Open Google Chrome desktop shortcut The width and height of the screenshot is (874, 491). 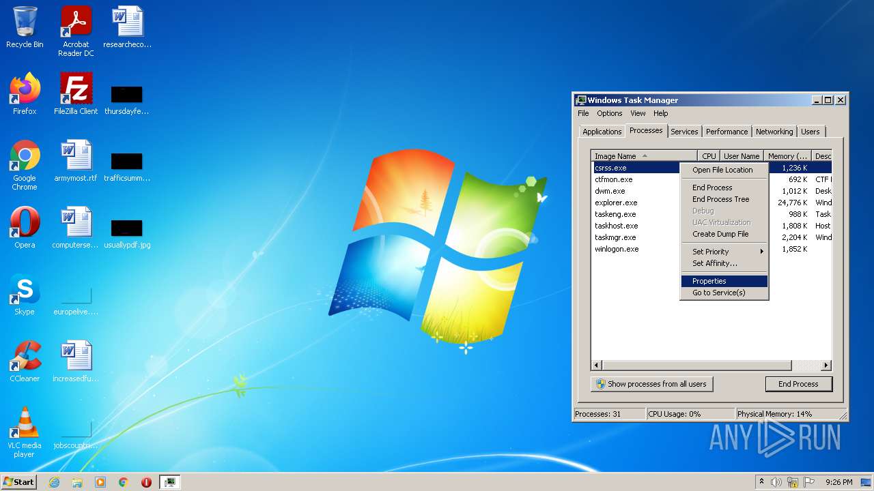25,165
